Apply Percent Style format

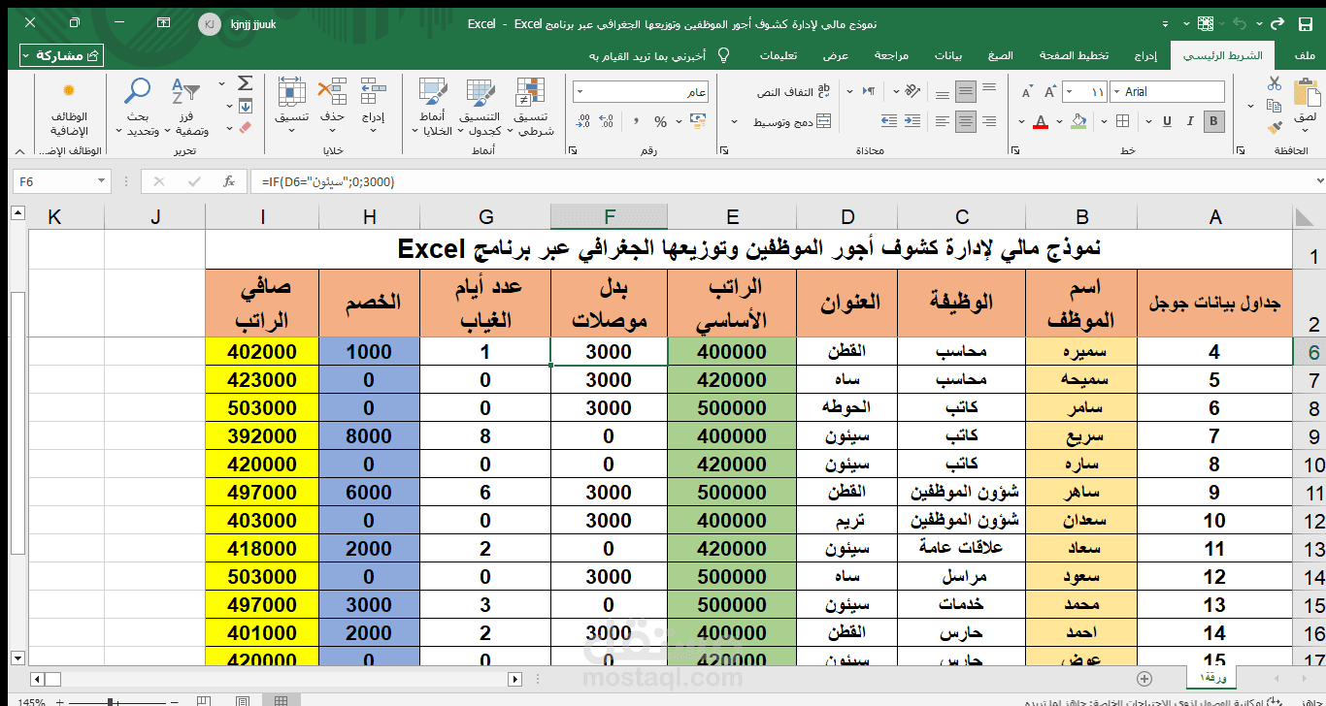(x=660, y=121)
